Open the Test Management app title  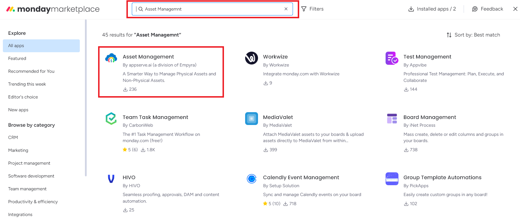coord(427,57)
